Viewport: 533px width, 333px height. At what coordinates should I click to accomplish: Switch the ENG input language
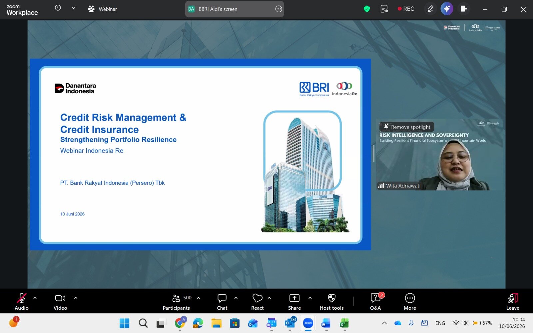click(440, 323)
